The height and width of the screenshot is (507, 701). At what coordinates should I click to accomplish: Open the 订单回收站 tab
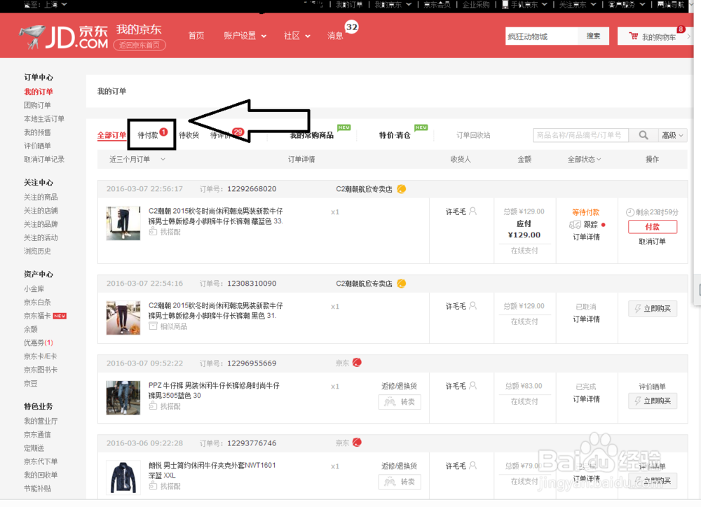coord(473,135)
